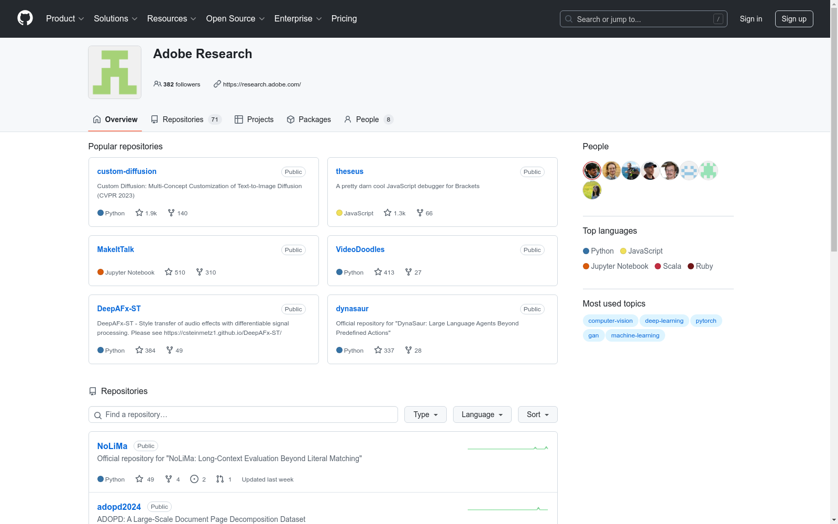This screenshot has width=838, height=524.
Task: Expand the Resources menu
Action: point(172,19)
